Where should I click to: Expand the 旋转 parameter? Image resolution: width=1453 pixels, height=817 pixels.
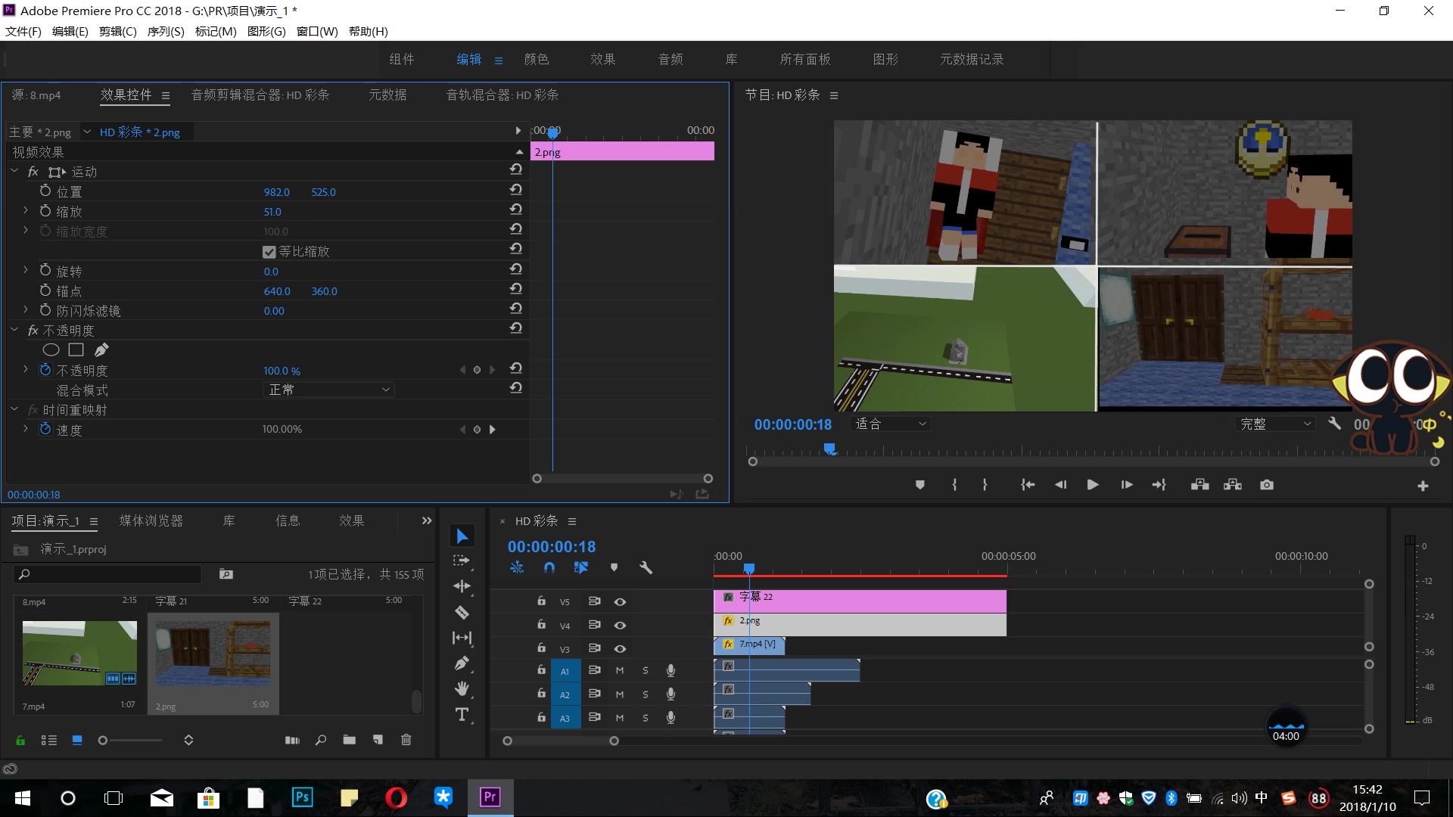pos(25,270)
